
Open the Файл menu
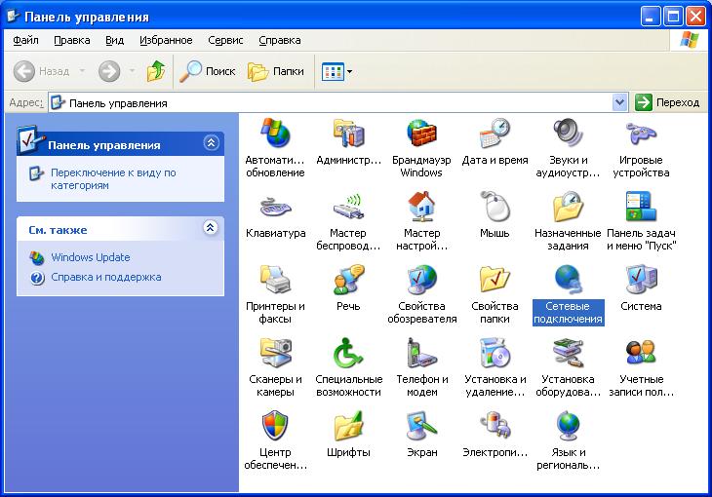(x=25, y=40)
